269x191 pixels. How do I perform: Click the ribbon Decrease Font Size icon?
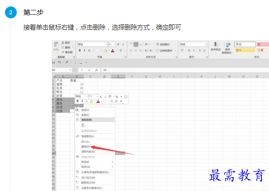click(x=123, y=45)
